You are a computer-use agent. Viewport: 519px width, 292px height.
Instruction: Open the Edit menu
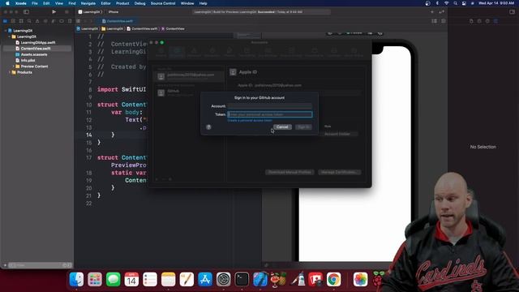point(46,3)
